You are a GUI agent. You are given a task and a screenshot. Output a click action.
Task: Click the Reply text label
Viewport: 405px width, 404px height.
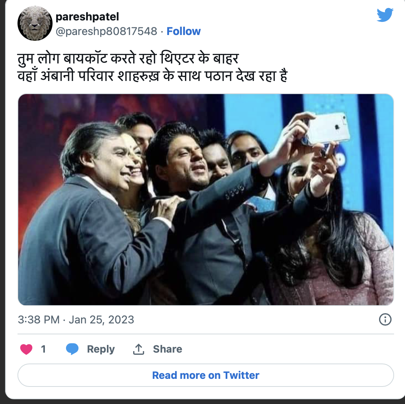[x=101, y=349]
